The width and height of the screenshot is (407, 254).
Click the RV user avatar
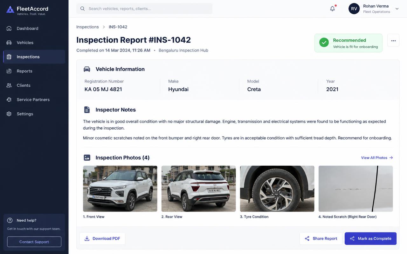pos(354,9)
